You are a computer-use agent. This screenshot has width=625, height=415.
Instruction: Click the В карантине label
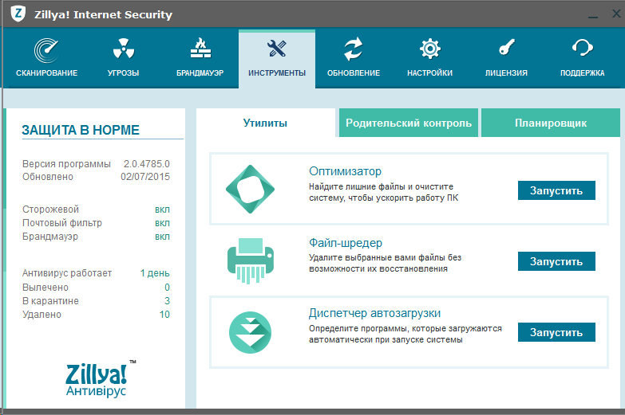50,301
